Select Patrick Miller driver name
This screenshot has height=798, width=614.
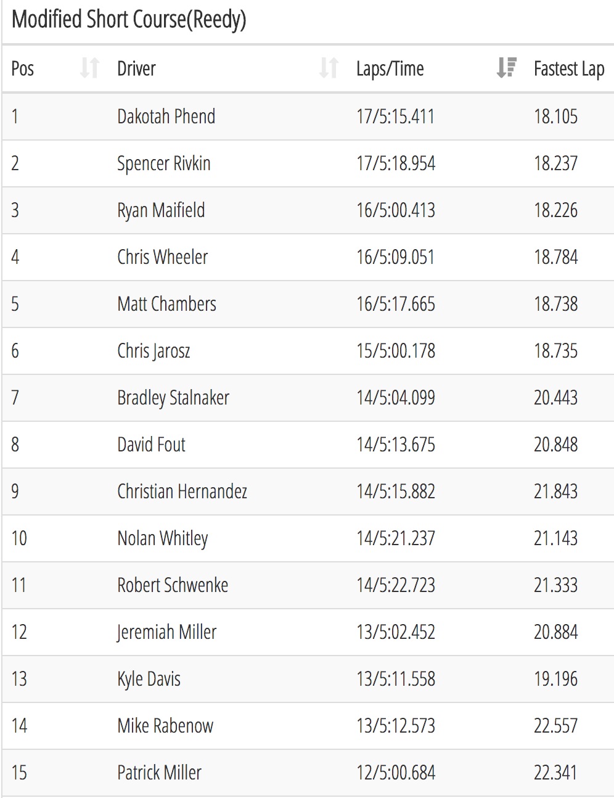pyautogui.click(x=159, y=773)
